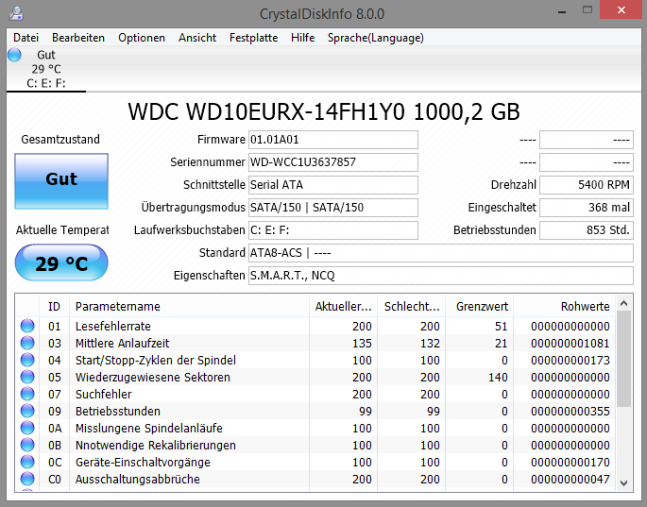Click the Laufwerksbuchstaben field C: E: F:
Screen dimensions: 647x507
[x=333, y=230]
